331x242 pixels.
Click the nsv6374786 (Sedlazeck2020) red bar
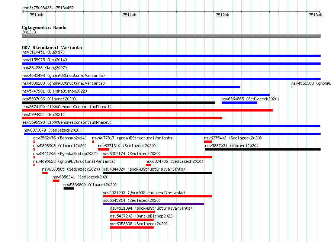click(148, 165)
